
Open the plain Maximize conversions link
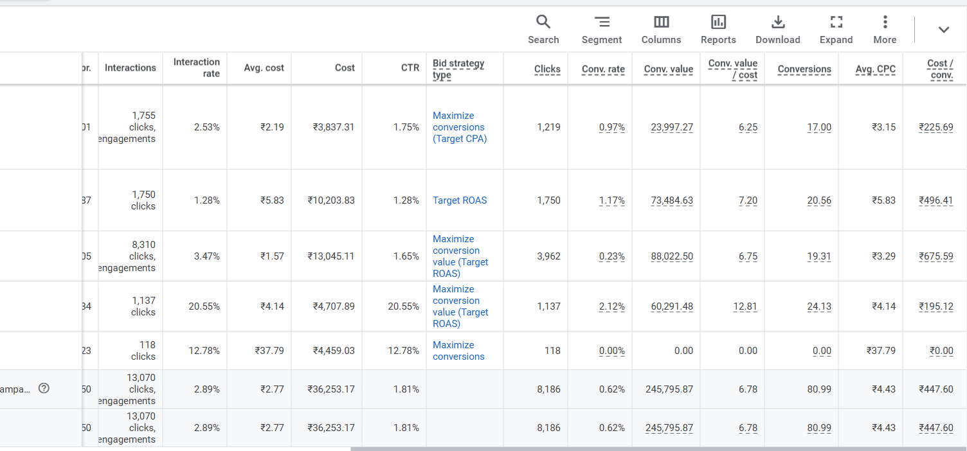tap(458, 351)
